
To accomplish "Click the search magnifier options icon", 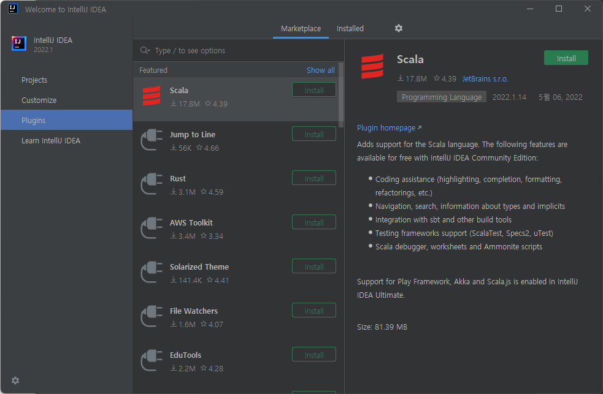I will [x=145, y=50].
